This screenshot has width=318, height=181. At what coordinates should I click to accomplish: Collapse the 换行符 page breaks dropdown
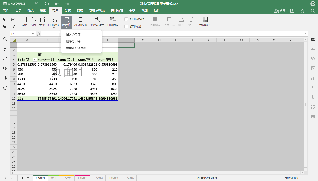pyautogui.click(x=66, y=22)
